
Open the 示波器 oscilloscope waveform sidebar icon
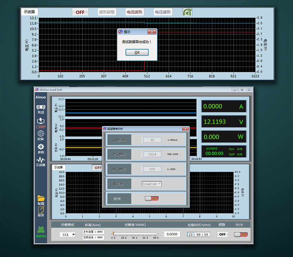41,162
